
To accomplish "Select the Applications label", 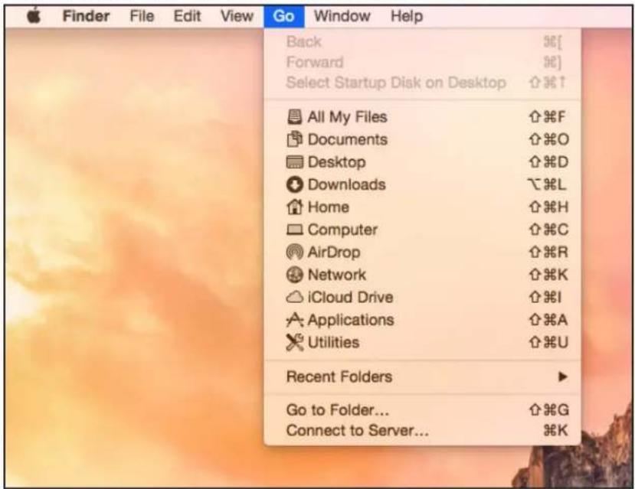I will [351, 320].
